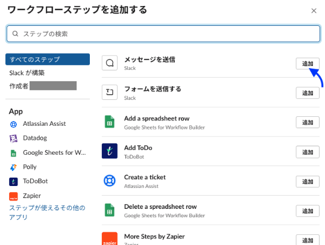Image resolution: width=325 pixels, height=245 pixels.
Task: Click the Zapier icon in App sidebar
Action: [x=13, y=196]
